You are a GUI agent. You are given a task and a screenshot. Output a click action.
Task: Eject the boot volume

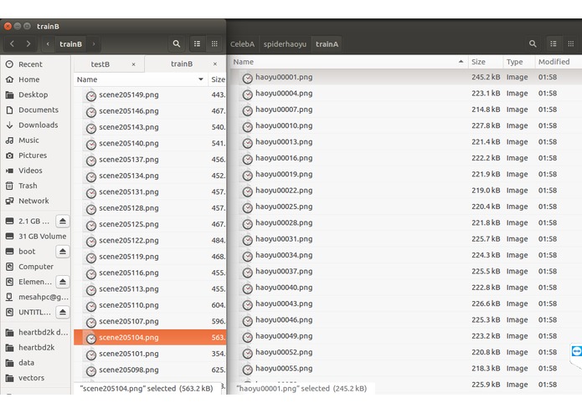coord(62,252)
